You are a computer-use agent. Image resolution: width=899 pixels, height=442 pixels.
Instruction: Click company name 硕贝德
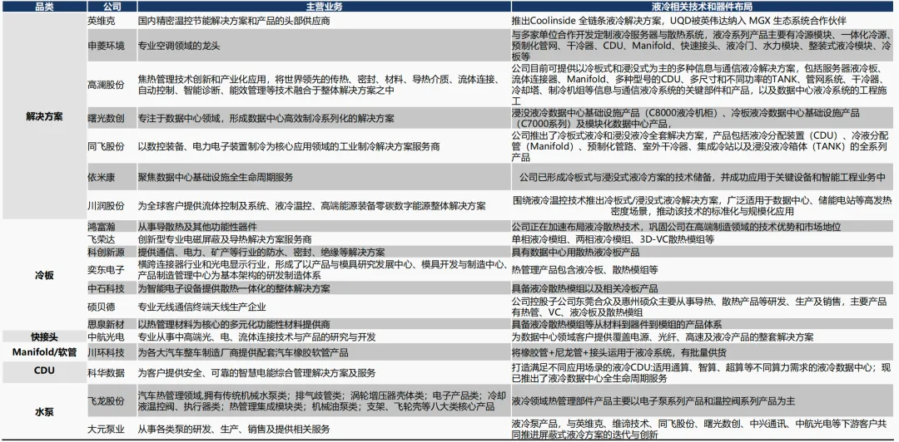(102, 307)
